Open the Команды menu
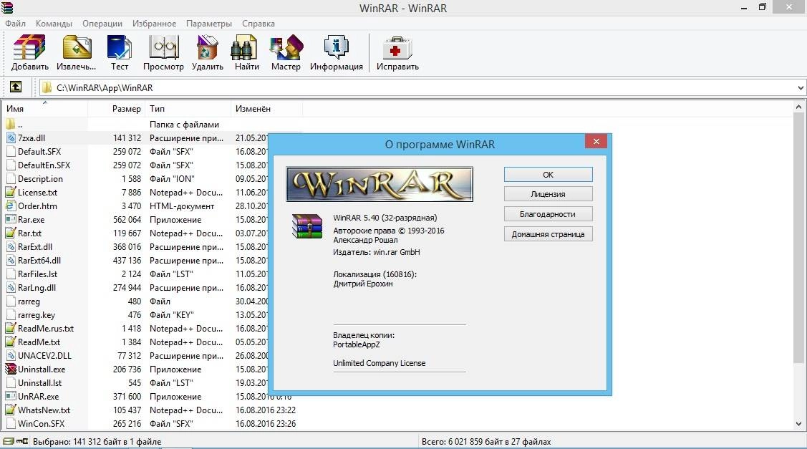The width and height of the screenshot is (807, 449). 54,24
